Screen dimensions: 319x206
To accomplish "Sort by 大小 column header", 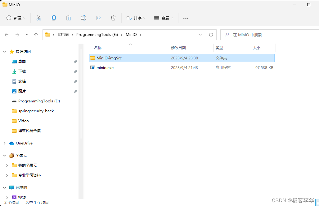I will coord(256,48).
